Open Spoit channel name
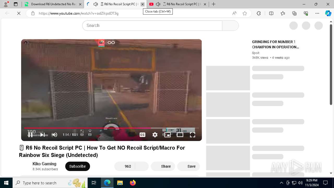This screenshot has width=334, height=188. [256, 53]
